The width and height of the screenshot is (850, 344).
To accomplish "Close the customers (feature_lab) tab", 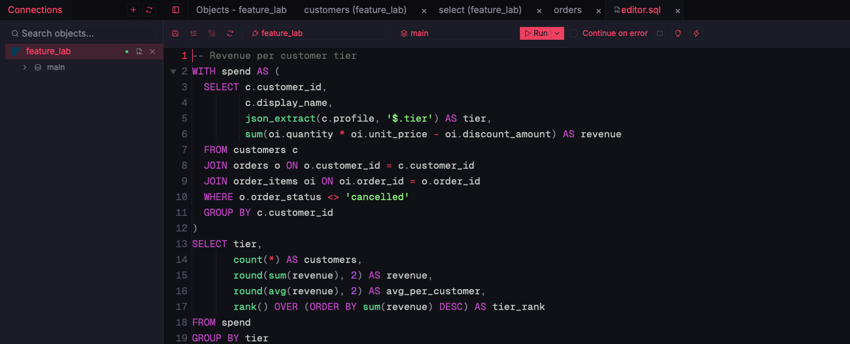I will point(424,10).
